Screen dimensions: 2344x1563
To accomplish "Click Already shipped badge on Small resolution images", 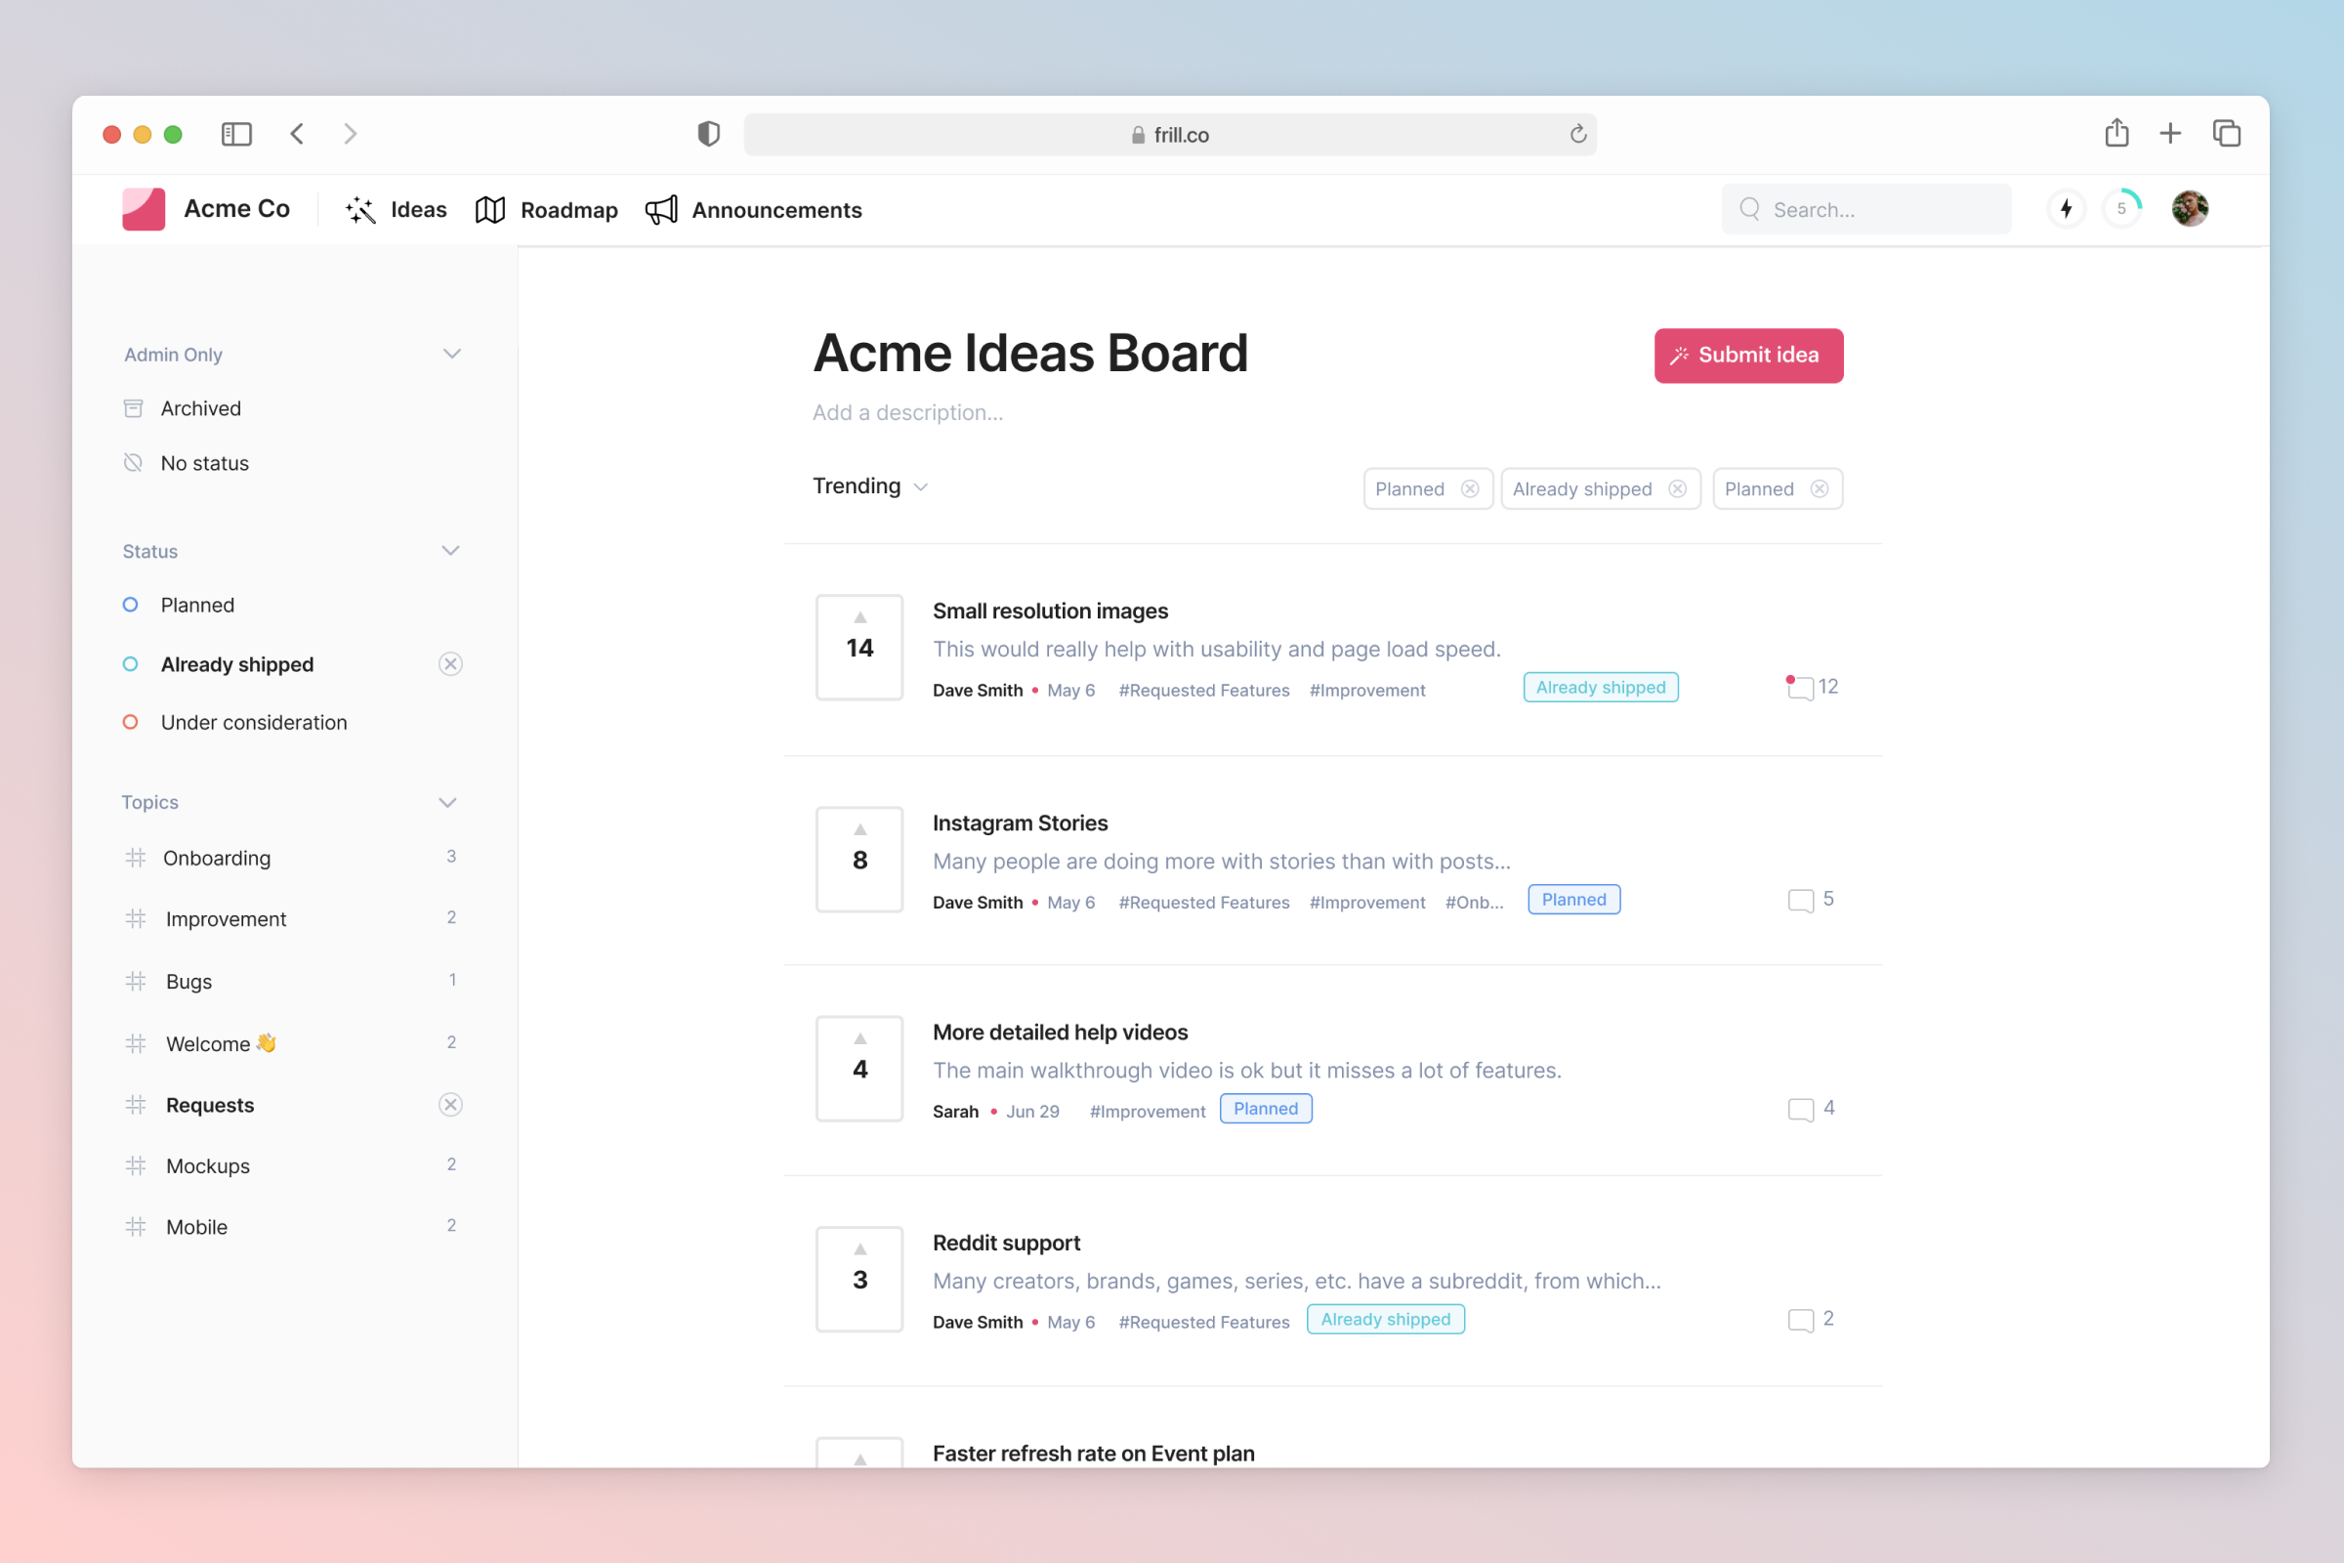I will tap(1601, 687).
